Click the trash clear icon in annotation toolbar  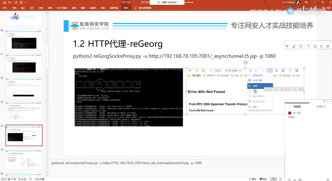pos(328,46)
